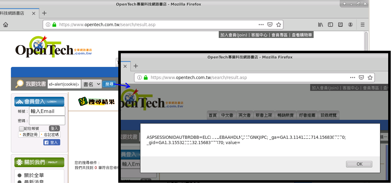Viewport: 391px width, 183px height.
Task: Click search text field containing alert(cookie)
Action: [x=64, y=84]
